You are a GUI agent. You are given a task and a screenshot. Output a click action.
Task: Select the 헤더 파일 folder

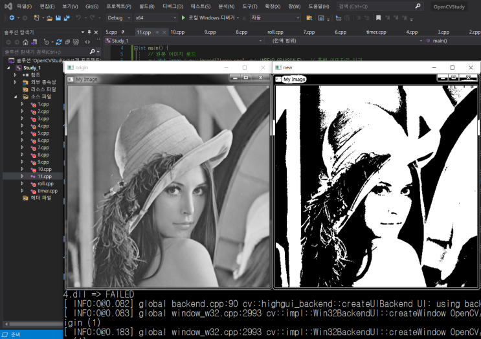(x=41, y=198)
